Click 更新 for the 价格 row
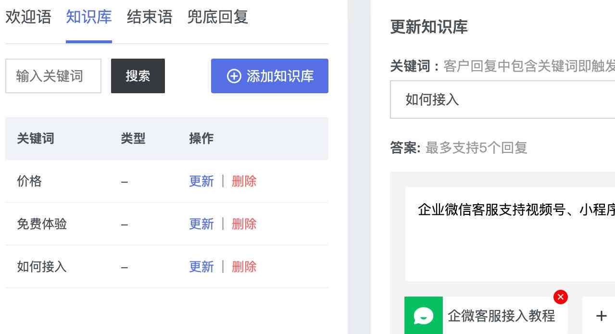This screenshot has width=615, height=334. 201,181
